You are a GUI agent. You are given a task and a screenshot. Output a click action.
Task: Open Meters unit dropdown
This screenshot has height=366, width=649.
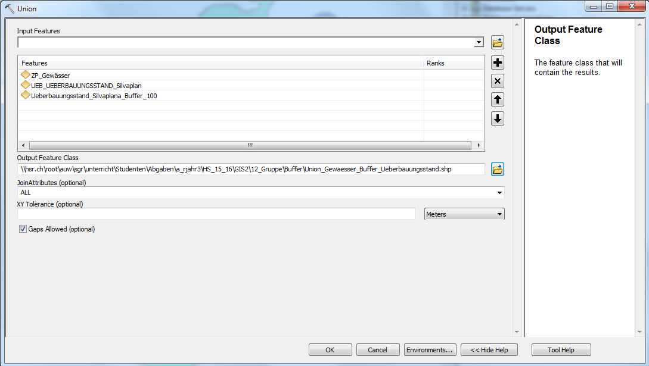coord(499,214)
